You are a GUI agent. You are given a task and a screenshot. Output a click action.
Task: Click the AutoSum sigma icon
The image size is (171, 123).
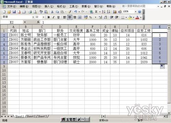(x=96, y=12)
